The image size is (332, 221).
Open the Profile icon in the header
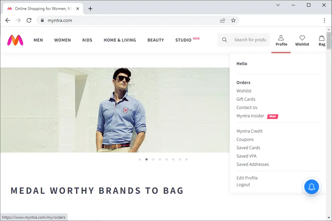(281, 41)
